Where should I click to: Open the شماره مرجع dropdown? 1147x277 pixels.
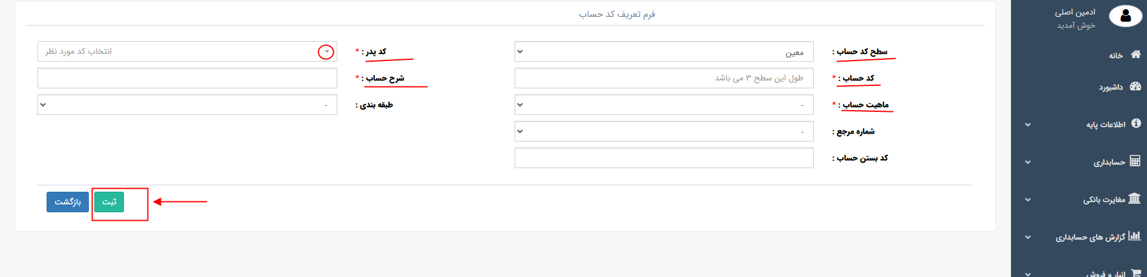pyautogui.click(x=663, y=131)
